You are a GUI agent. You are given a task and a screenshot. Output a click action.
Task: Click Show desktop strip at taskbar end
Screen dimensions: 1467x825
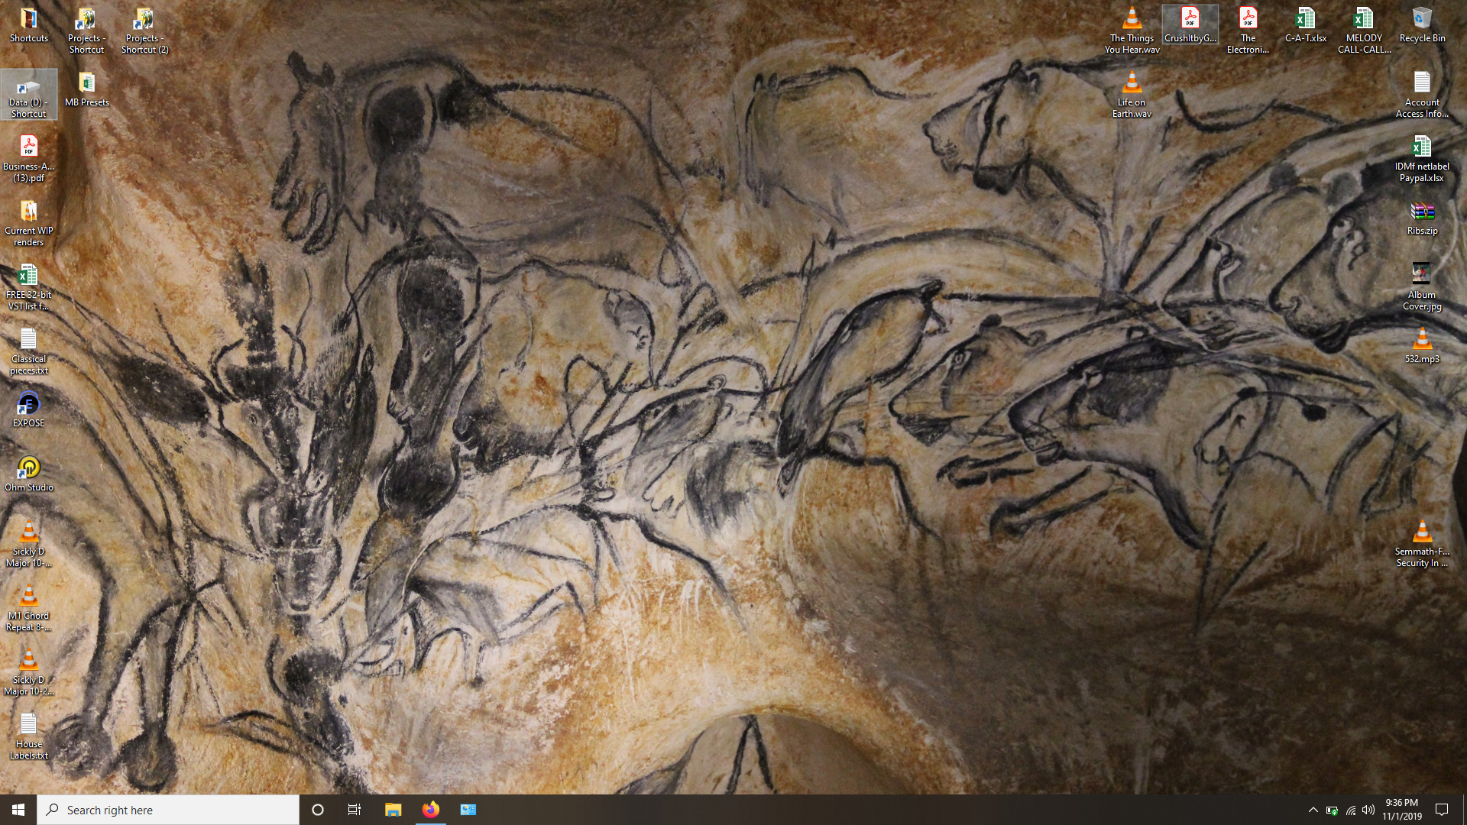tap(1464, 810)
